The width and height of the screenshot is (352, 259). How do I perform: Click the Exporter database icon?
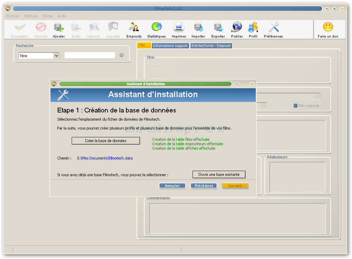point(218,27)
